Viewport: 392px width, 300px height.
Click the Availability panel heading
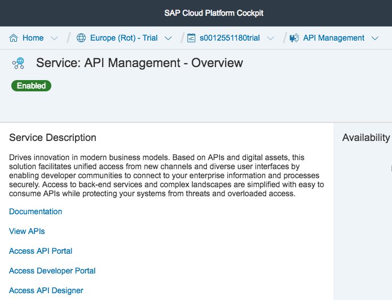click(x=365, y=138)
